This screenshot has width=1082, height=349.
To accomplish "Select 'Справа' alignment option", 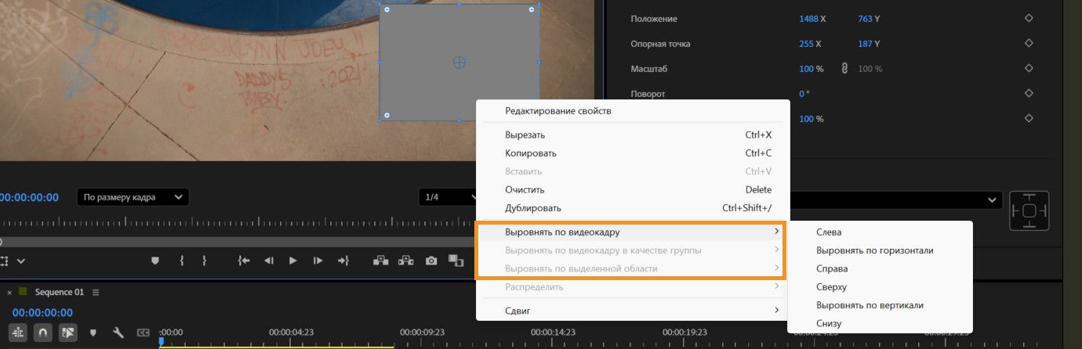I will (x=880, y=269).
